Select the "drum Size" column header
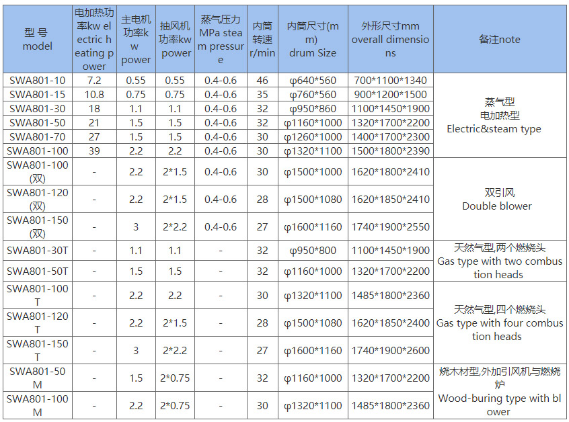The width and height of the screenshot is (569, 422). pyautogui.click(x=313, y=40)
